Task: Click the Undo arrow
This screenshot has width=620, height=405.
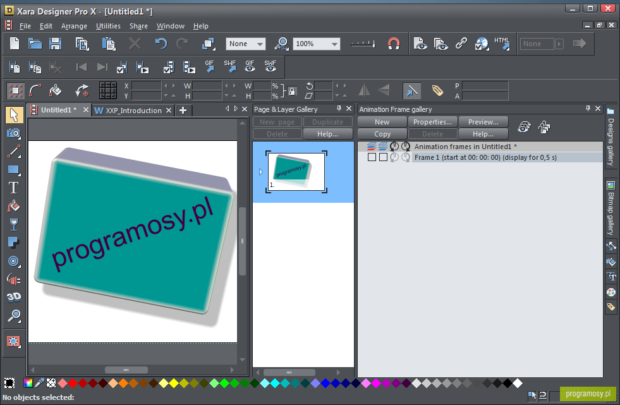Action: tap(161, 44)
